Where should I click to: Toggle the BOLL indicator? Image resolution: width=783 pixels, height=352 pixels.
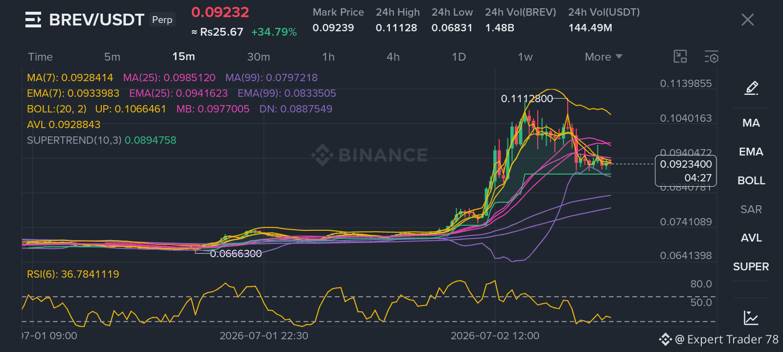[751, 180]
